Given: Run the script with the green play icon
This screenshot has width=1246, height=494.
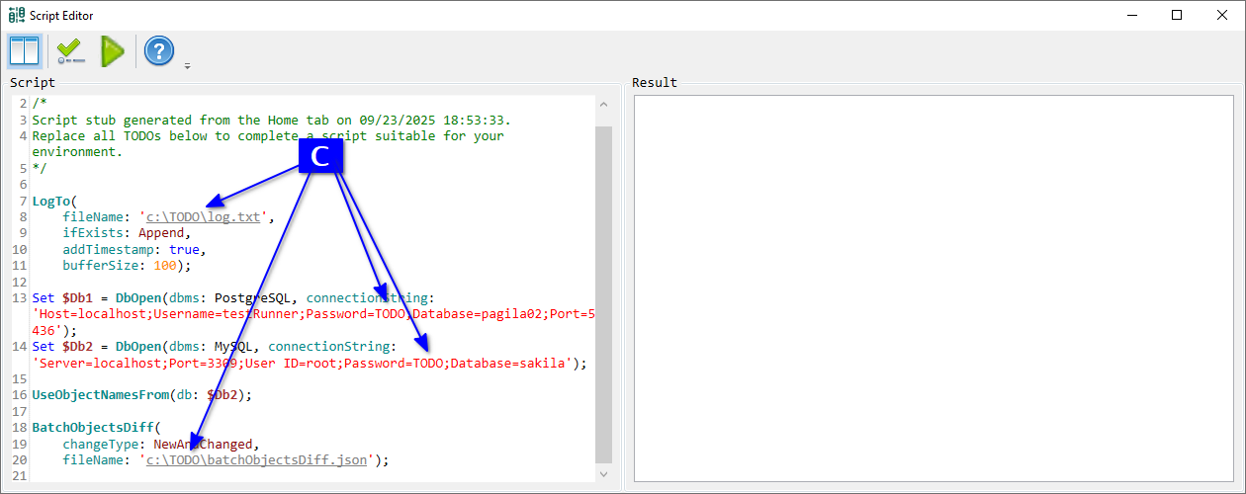Looking at the screenshot, I should pos(113,50).
